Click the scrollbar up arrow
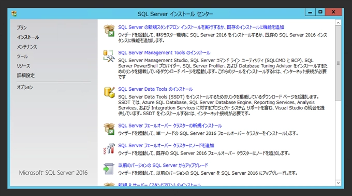This screenshot has width=352, height=196. coord(338,23)
